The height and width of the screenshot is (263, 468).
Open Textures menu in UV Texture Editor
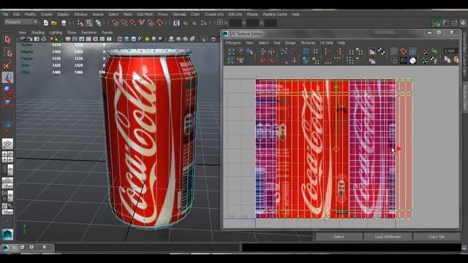coord(308,43)
